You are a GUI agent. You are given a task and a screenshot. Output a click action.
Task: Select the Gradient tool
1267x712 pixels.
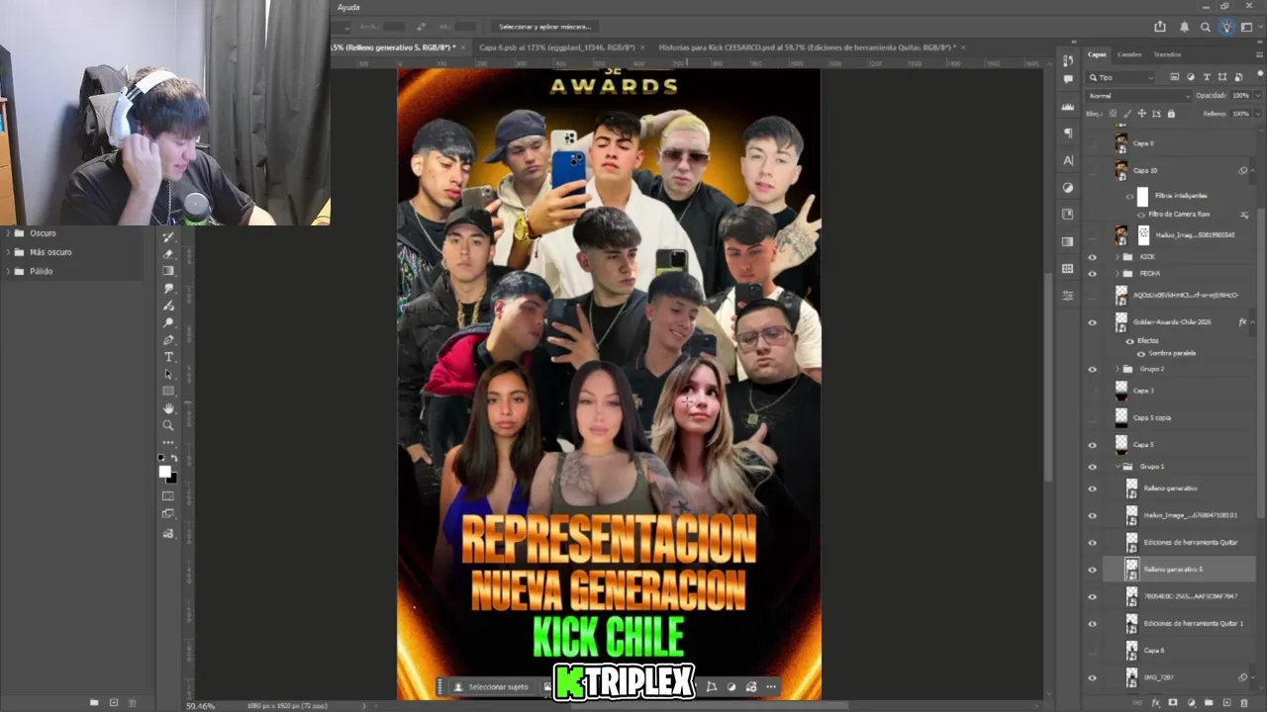(x=168, y=271)
